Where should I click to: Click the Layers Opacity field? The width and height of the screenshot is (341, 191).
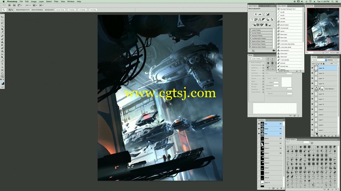click(x=335, y=60)
